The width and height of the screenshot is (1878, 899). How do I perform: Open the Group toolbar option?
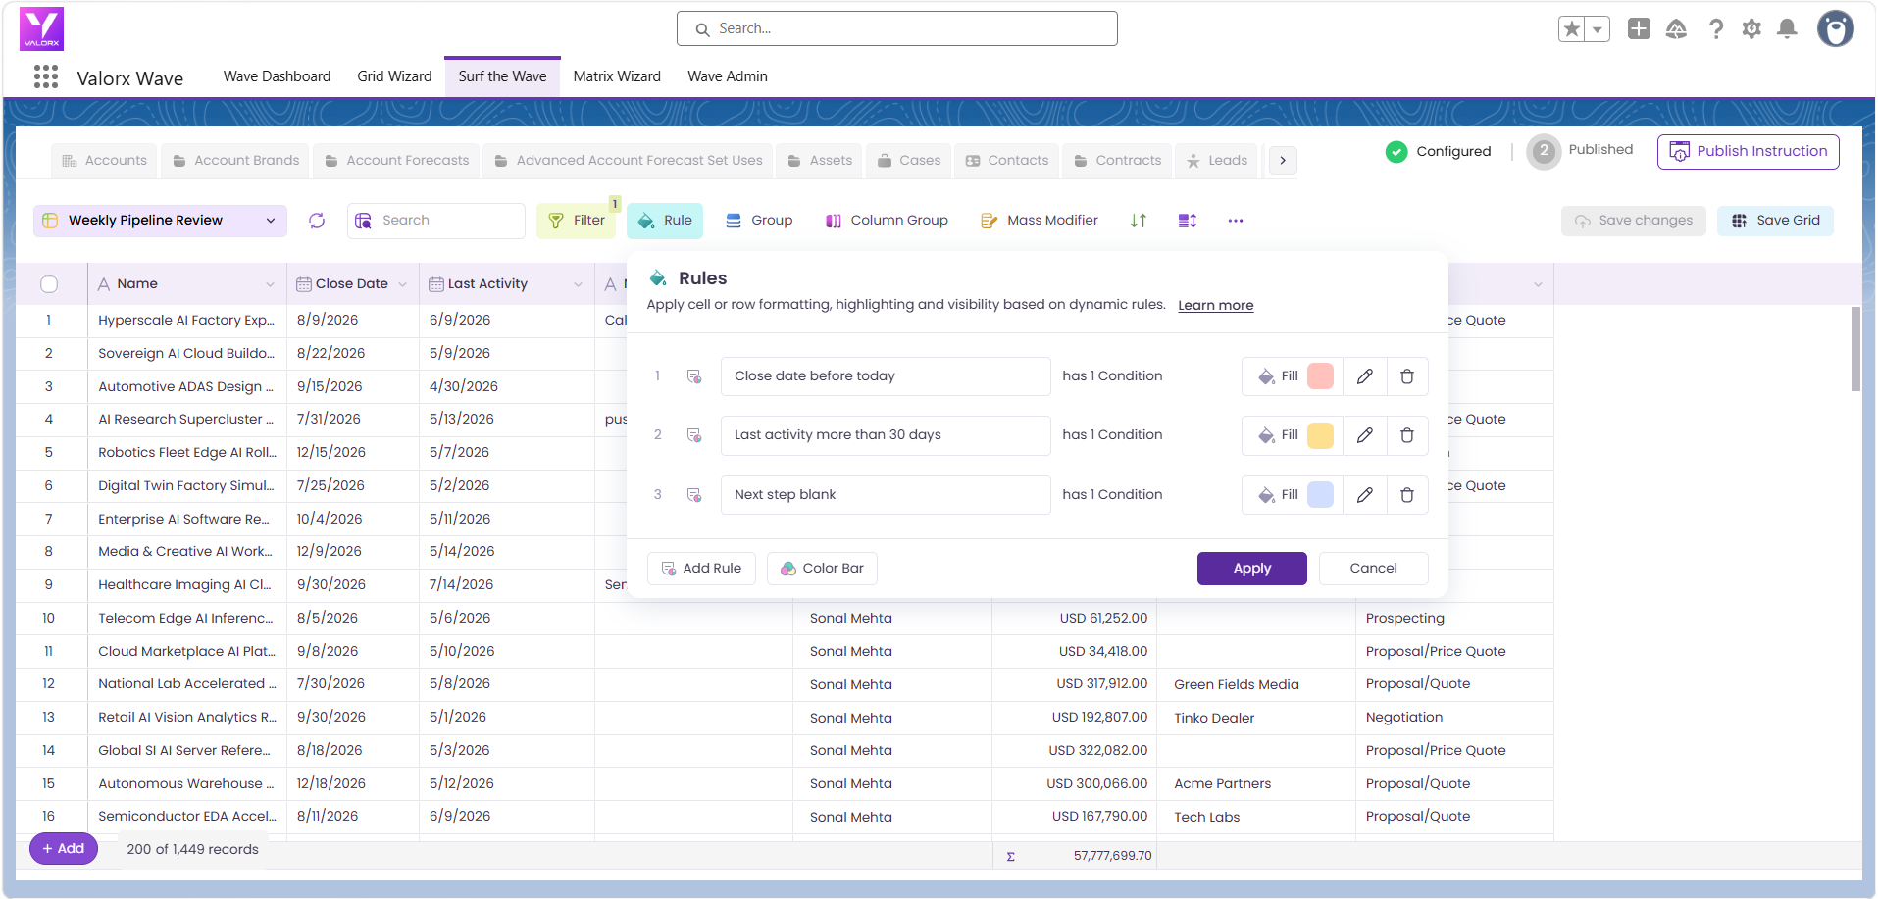pyautogui.click(x=759, y=221)
